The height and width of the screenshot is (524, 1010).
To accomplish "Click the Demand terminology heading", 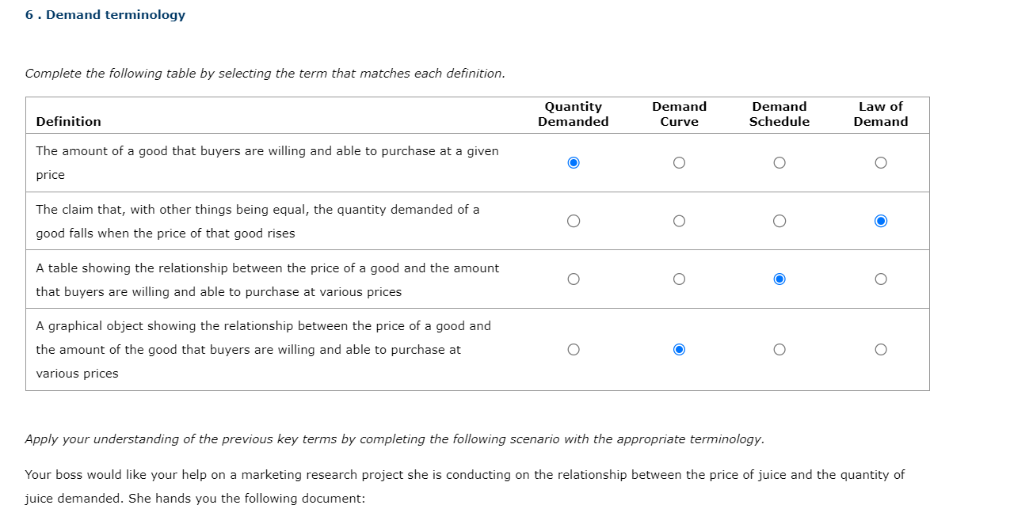I will pyautogui.click(x=105, y=14).
